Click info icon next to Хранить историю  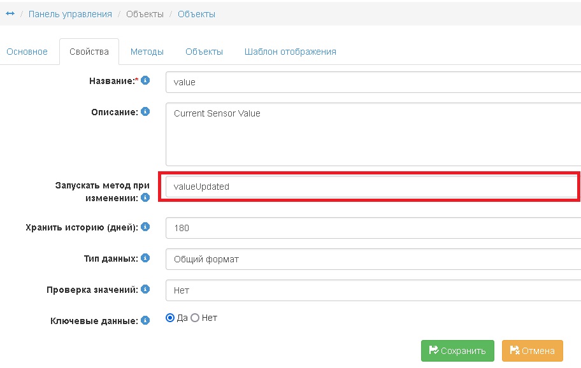coord(145,227)
